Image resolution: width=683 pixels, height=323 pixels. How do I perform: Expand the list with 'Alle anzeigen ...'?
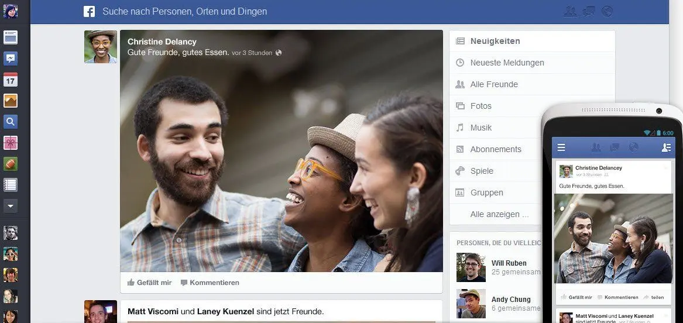(x=500, y=214)
